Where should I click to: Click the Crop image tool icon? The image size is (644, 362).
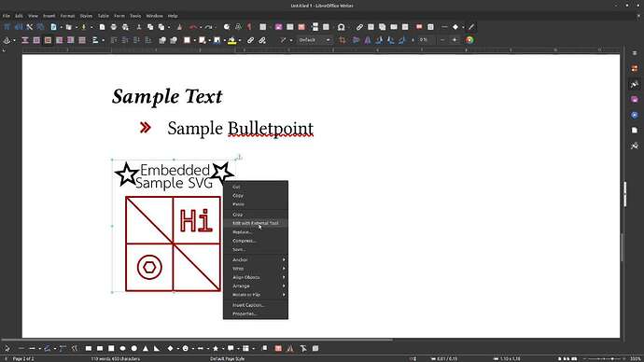[343, 40]
